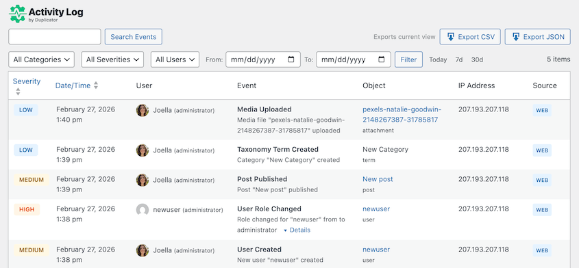Image resolution: width=579 pixels, height=268 pixels.
Task: Click Joella's avatar in Post Published row
Action: tap(142, 180)
